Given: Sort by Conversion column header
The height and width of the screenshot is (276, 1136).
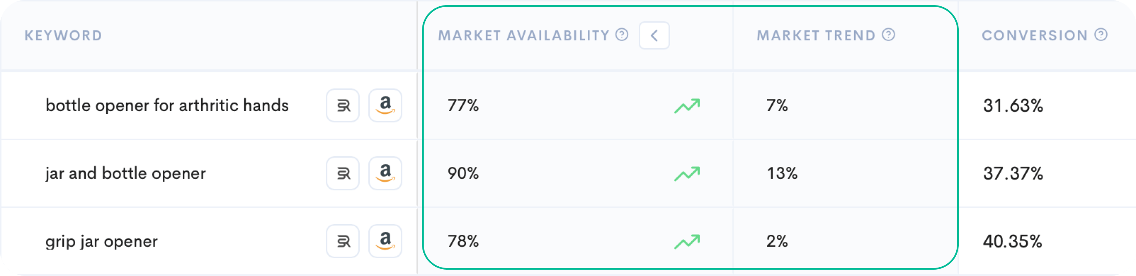Looking at the screenshot, I should 1035,35.
